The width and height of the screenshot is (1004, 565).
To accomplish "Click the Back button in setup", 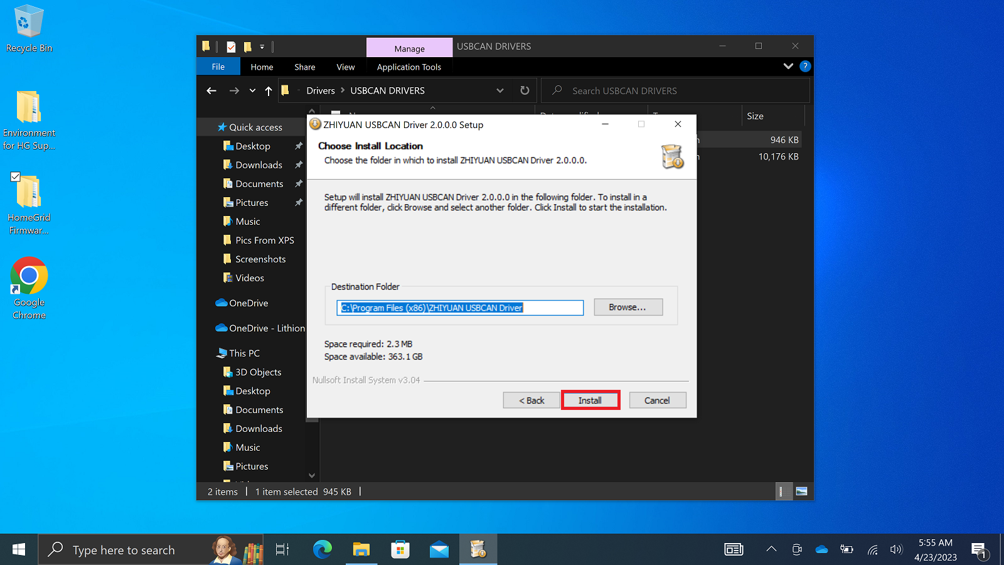I will pos(531,401).
